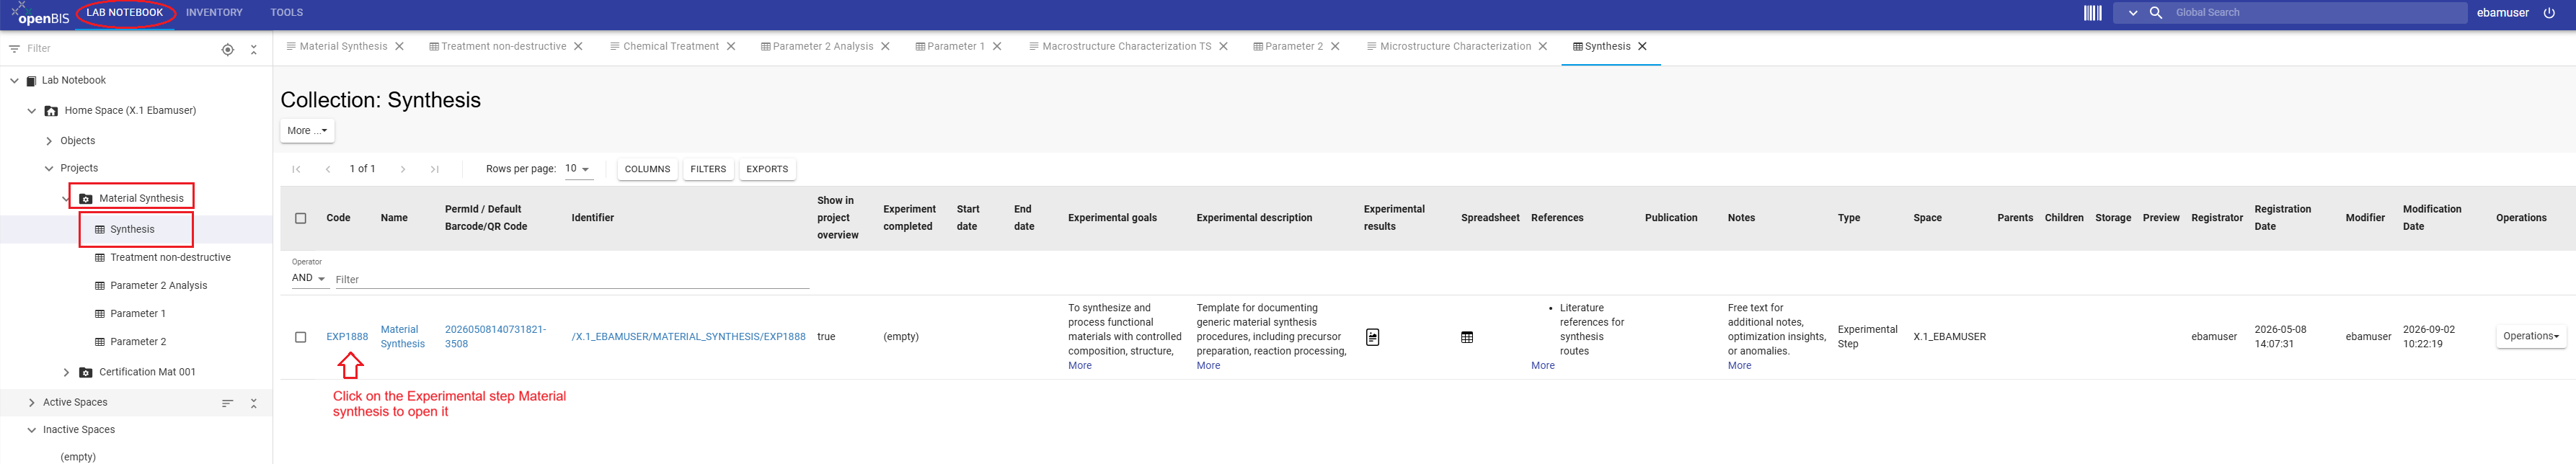Click the COLUMNS button
Viewport: 2576px width, 464px height.
[647, 169]
